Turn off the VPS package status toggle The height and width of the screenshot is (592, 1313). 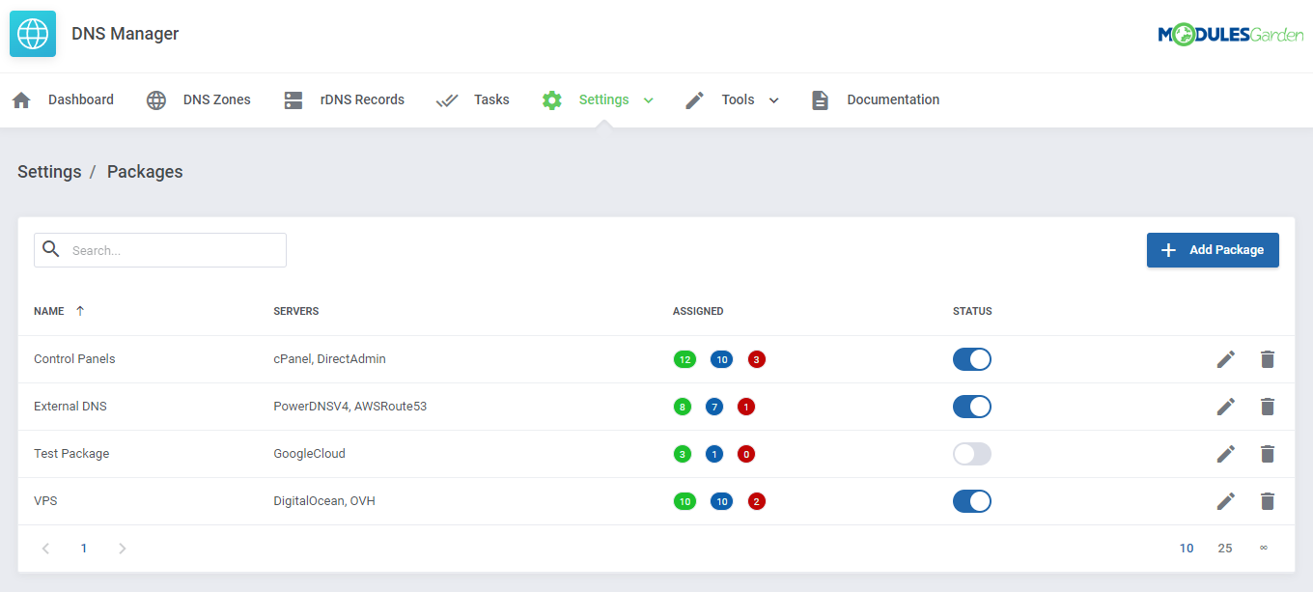[x=972, y=500]
